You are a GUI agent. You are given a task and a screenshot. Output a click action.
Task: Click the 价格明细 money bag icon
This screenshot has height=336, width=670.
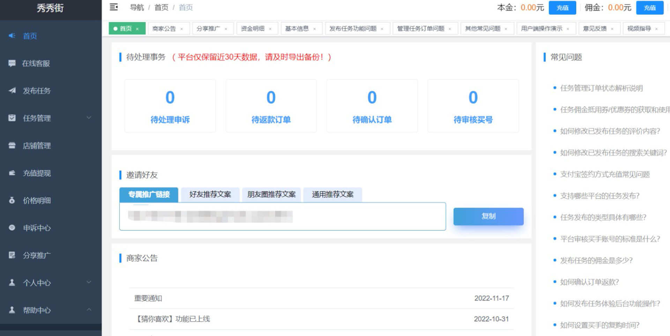(x=12, y=200)
